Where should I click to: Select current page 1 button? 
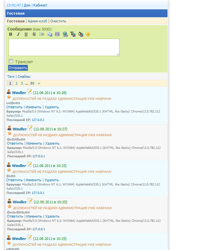10,83
